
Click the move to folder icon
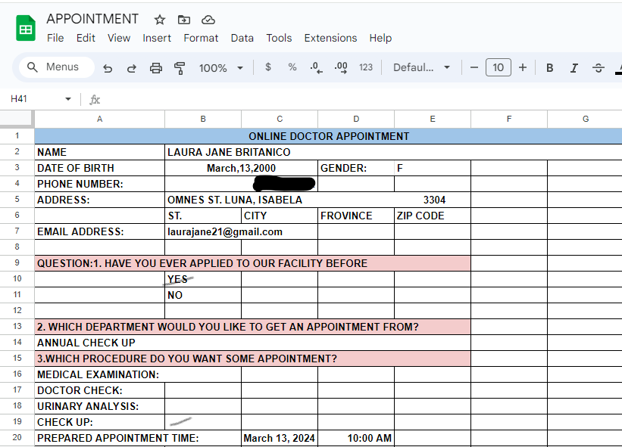point(183,20)
